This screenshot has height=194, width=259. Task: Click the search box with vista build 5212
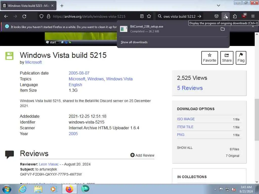[x=179, y=16]
